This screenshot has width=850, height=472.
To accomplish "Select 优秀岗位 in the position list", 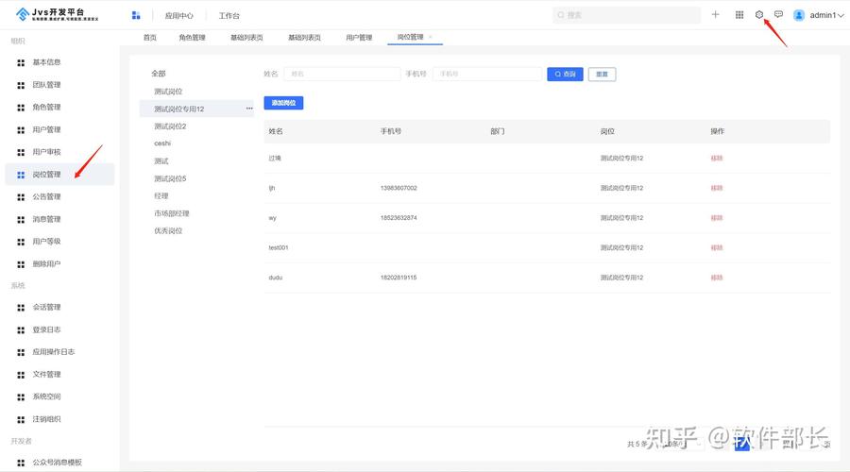I will click(168, 231).
